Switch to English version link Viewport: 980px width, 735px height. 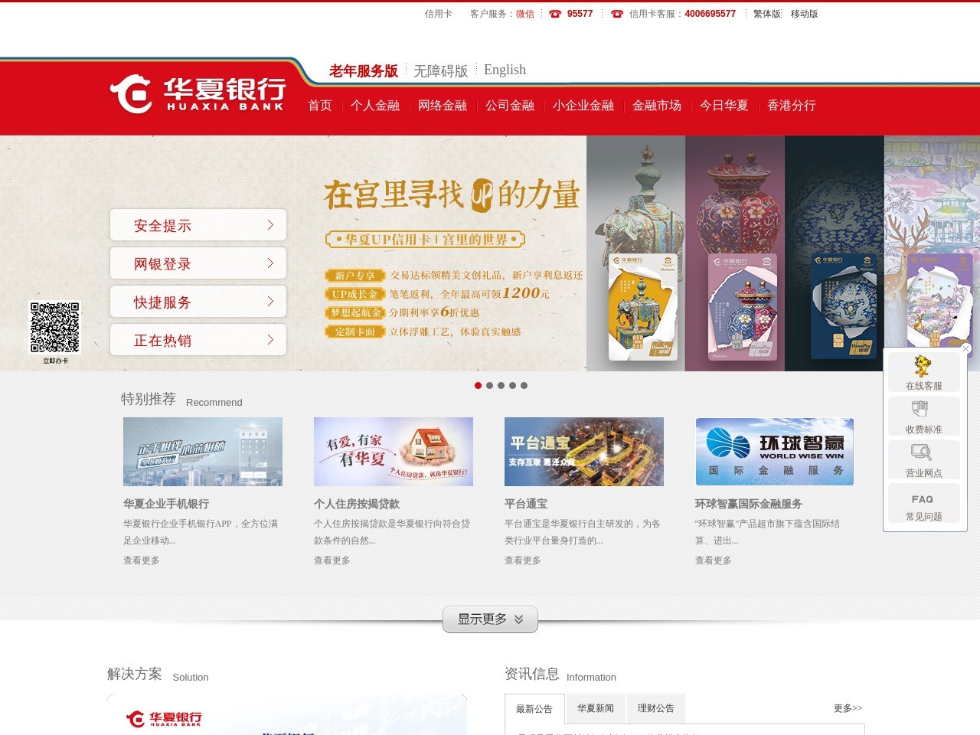505,70
